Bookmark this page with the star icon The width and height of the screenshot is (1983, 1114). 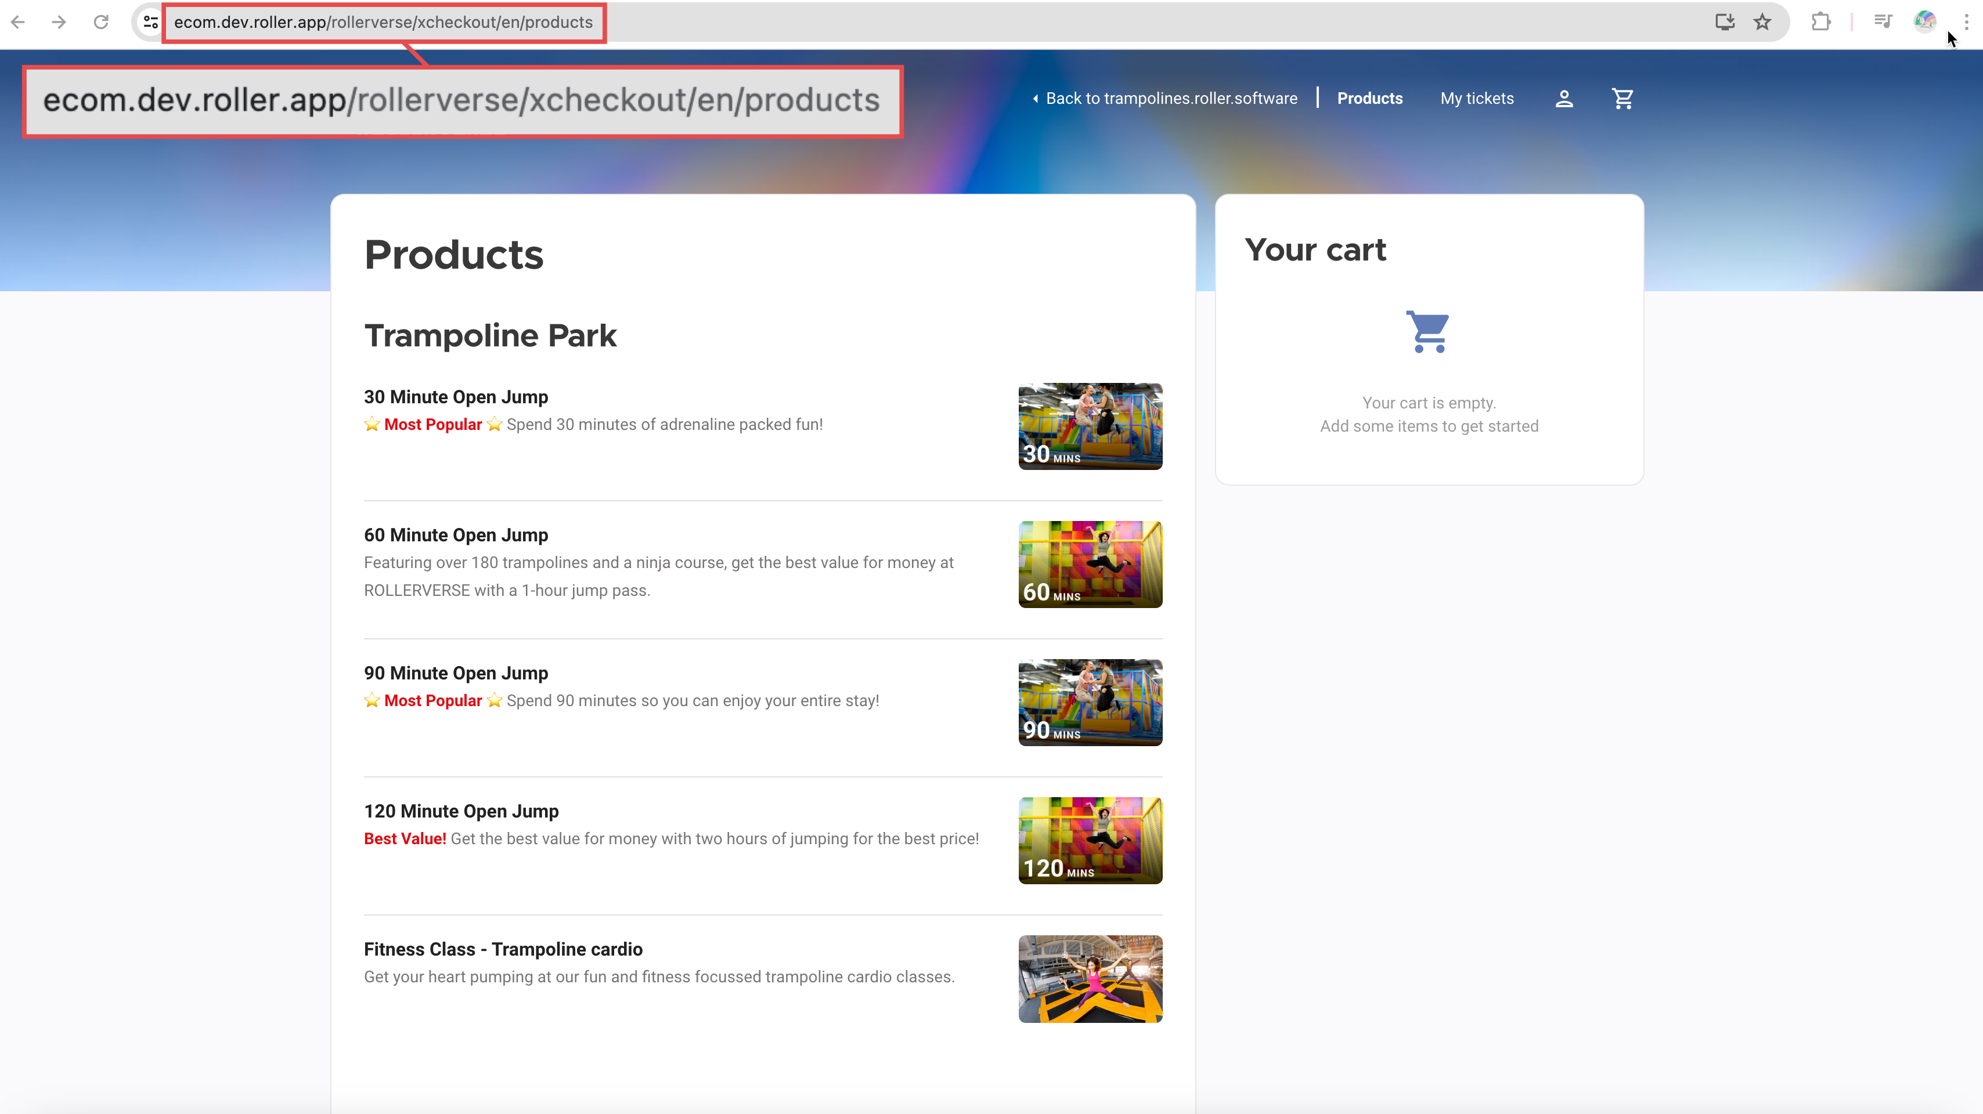click(x=1762, y=21)
